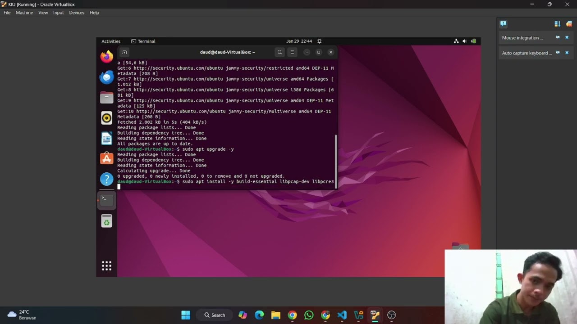This screenshot has height=324, width=577.
Task: Show Applications grid in the dock
Action: pos(106,265)
